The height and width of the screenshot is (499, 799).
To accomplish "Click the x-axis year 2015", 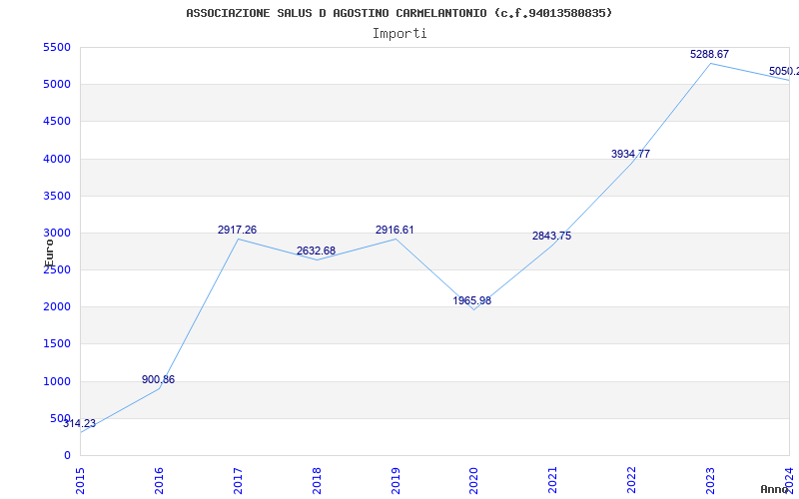I will [x=80, y=481].
